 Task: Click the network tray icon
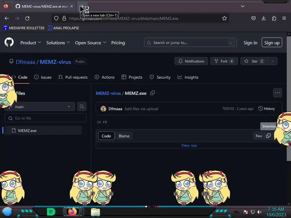tap(253, 212)
